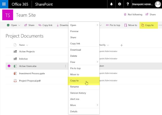Image resolution: width=162 pixels, height=115 pixels.
Task: Select Copy to in the context menu
Action: click(x=84, y=81)
